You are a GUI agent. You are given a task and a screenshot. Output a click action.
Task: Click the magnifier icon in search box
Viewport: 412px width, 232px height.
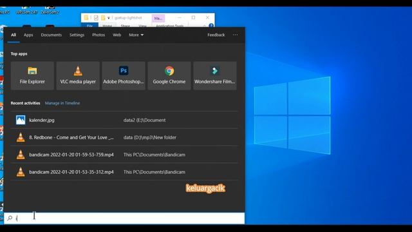point(10,218)
